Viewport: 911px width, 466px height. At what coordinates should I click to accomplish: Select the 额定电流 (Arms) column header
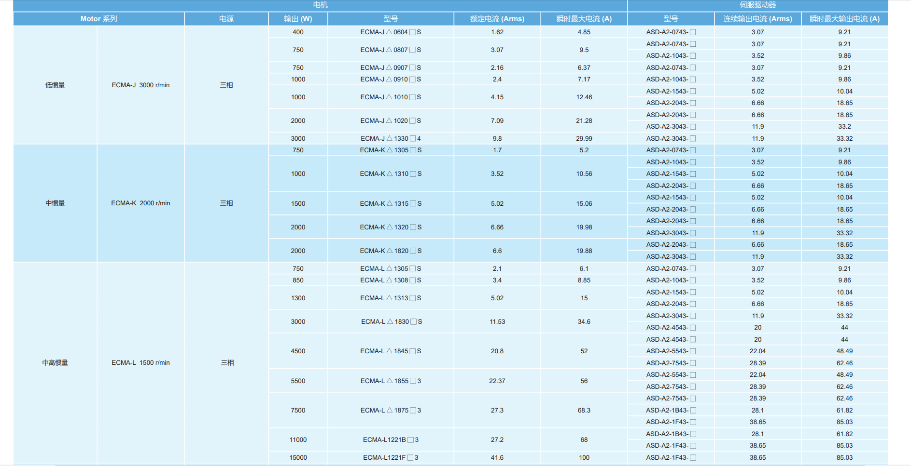point(497,19)
